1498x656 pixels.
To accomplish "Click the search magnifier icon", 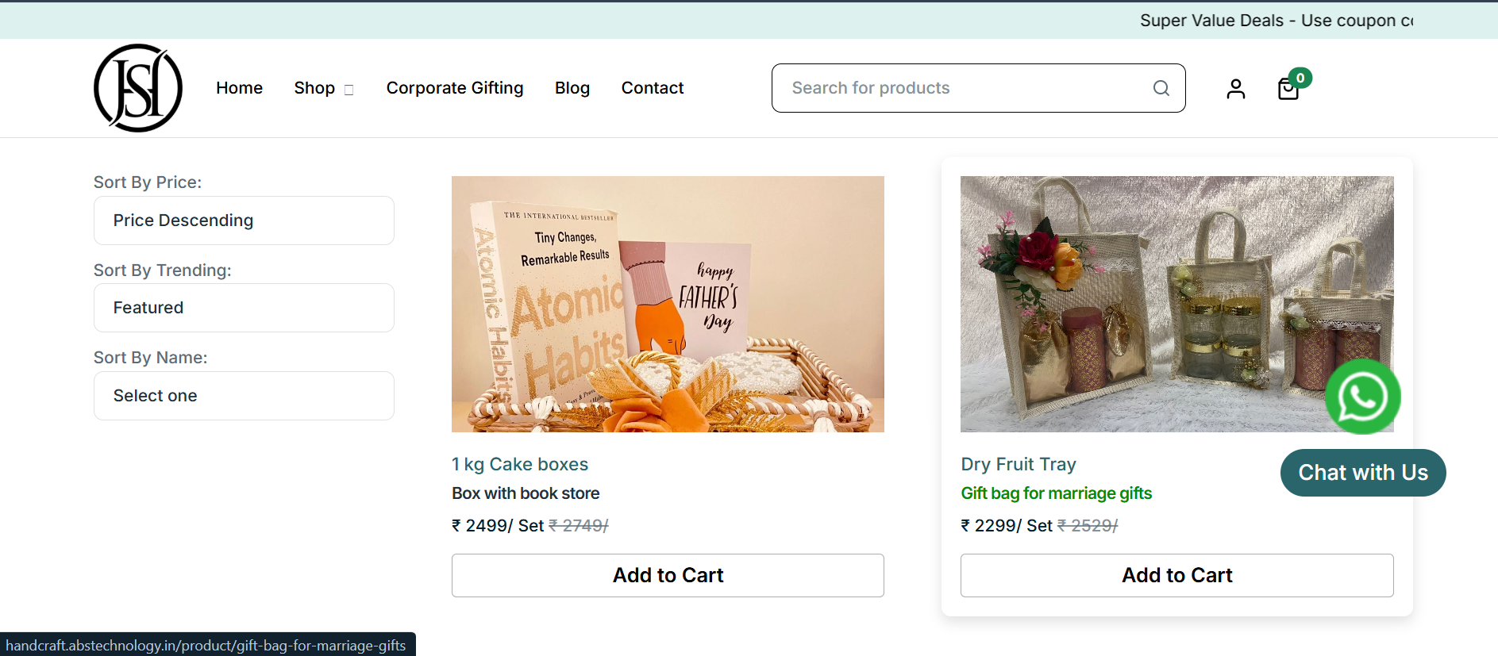I will click(1161, 88).
